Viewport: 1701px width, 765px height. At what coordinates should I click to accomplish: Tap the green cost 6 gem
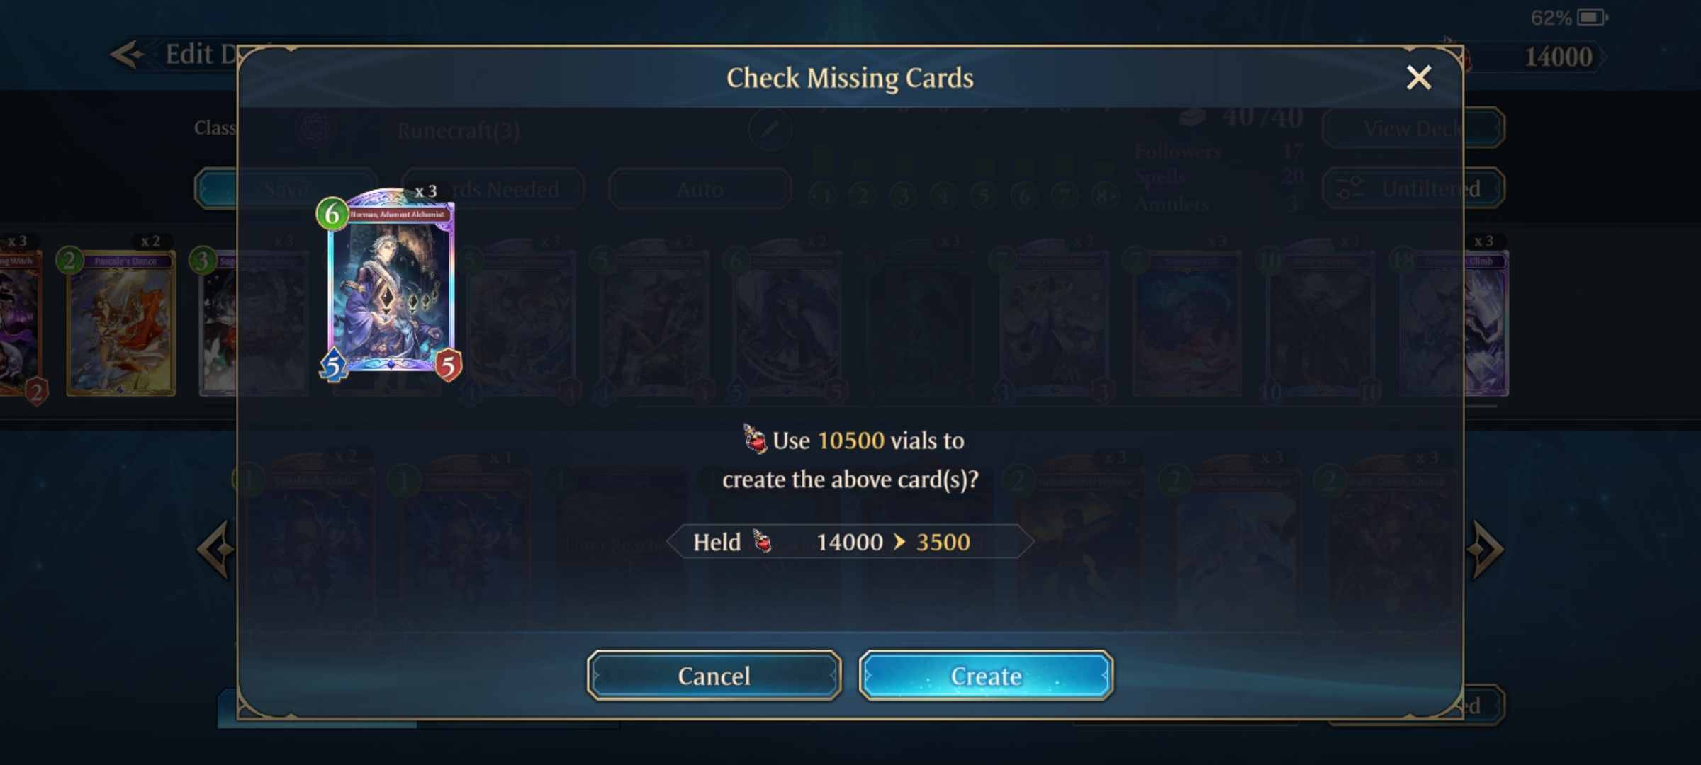pyautogui.click(x=332, y=214)
